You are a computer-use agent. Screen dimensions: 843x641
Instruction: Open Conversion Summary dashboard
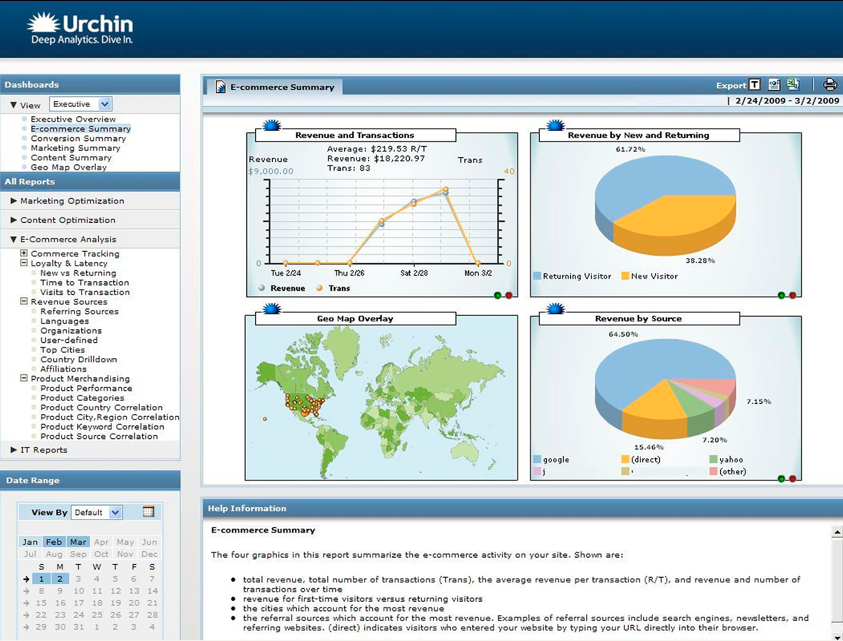78,138
